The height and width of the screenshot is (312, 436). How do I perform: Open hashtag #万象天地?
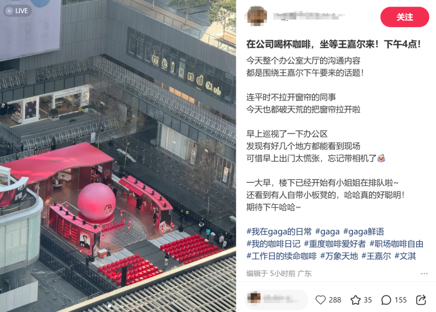pyautogui.click(x=339, y=256)
